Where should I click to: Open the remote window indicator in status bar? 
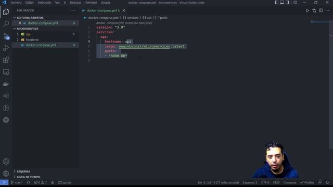click(x=4, y=182)
